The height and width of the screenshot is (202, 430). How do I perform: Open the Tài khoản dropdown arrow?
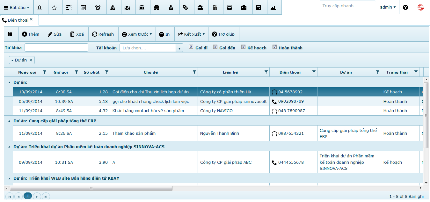179,48
